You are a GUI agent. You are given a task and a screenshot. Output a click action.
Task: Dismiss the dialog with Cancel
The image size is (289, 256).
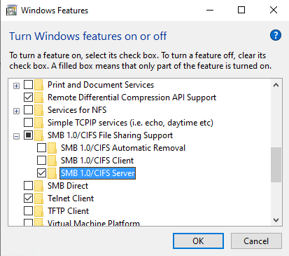pos(256,241)
